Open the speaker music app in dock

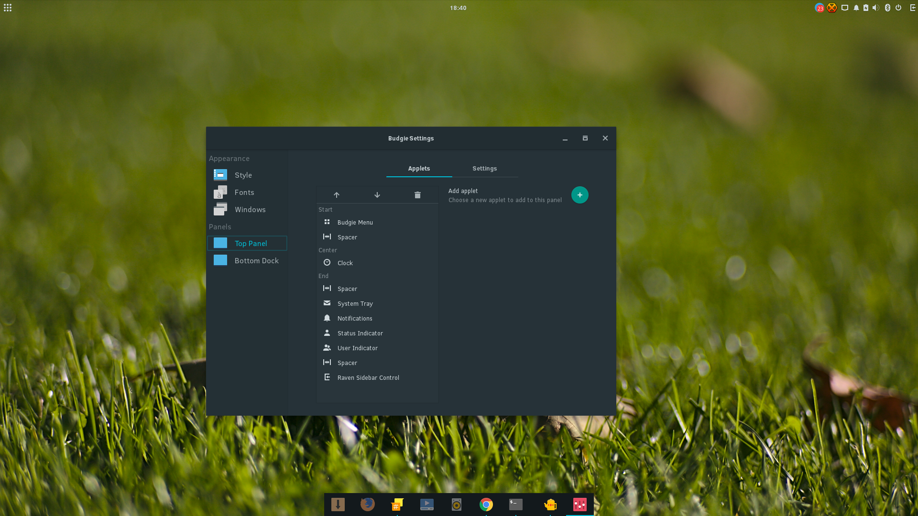point(457,505)
